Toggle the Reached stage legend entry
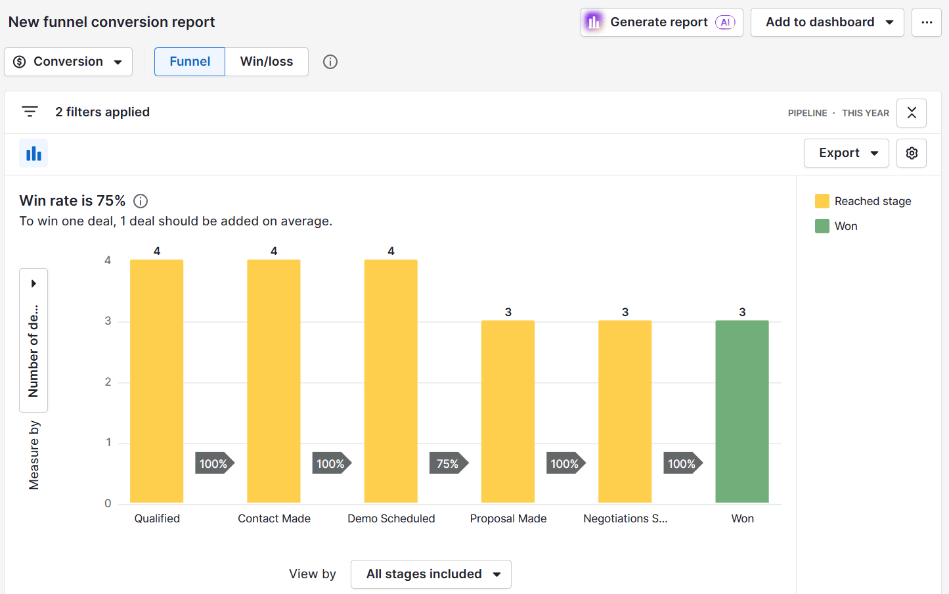Image resolution: width=949 pixels, height=594 pixels. coord(873,201)
